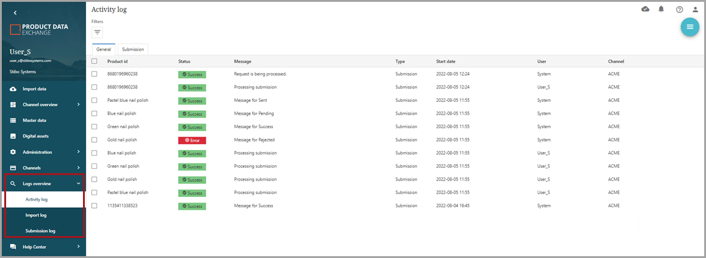Check the box for Gold nail polish error row
706x258 pixels.
tap(94, 140)
